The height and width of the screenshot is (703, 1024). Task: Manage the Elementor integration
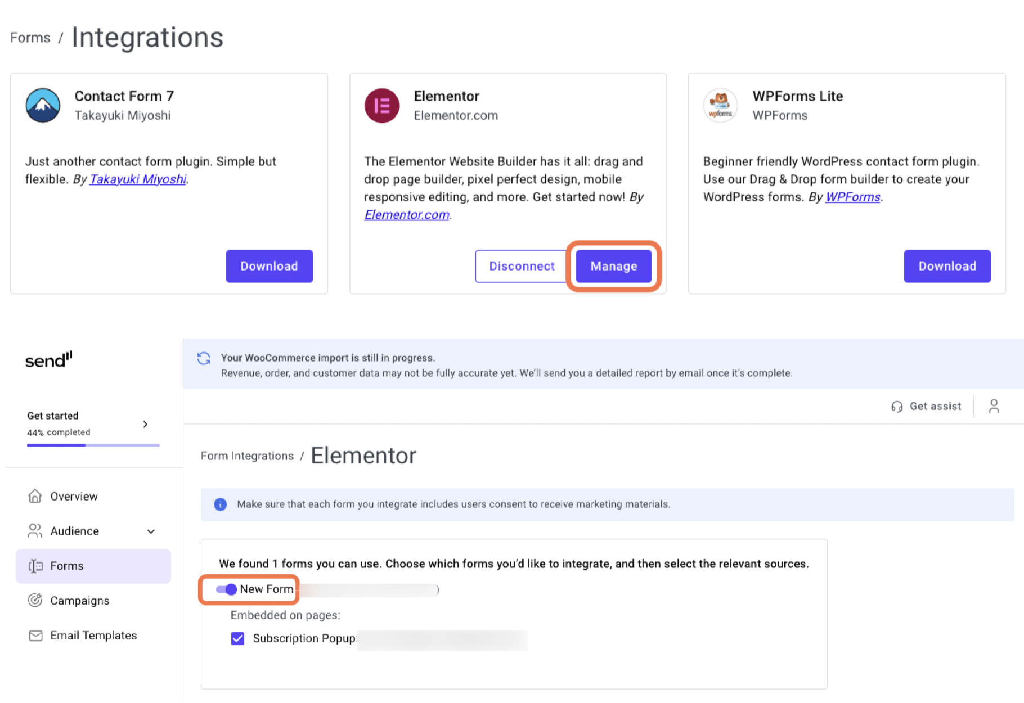(614, 266)
